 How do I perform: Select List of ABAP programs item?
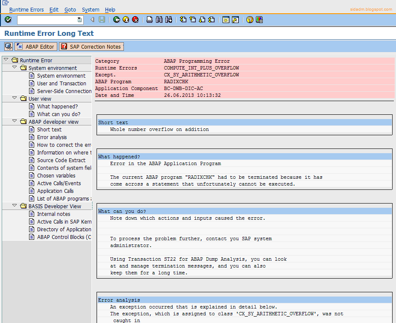(x=64, y=199)
